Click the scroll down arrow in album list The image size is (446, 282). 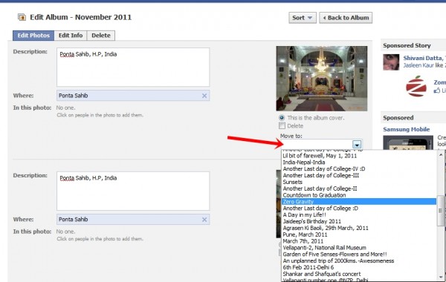pyautogui.click(x=441, y=277)
